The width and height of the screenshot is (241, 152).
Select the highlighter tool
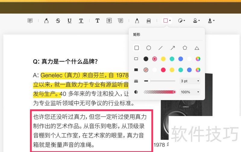pos(46,21)
